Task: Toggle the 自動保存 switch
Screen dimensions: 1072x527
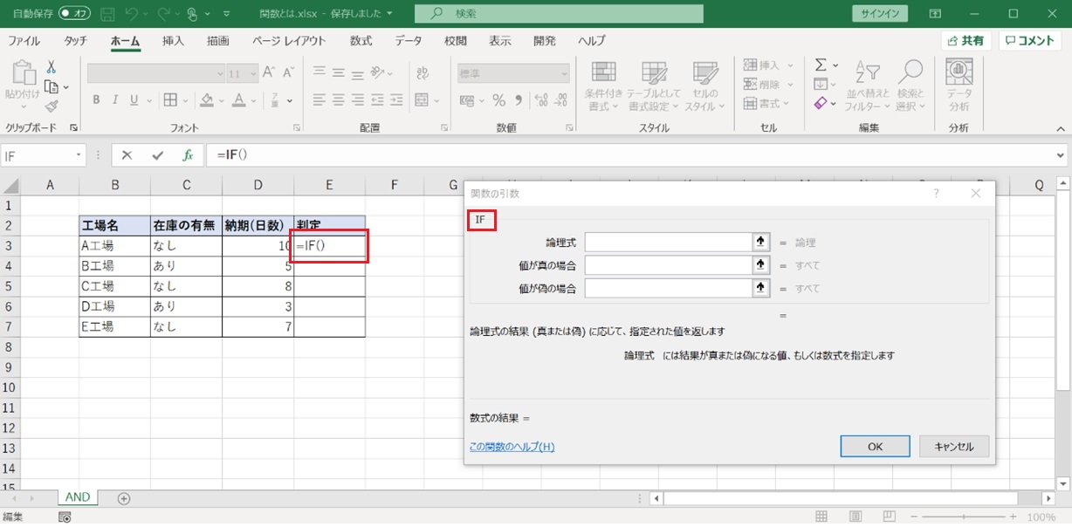Action: [x=75, y=14]
